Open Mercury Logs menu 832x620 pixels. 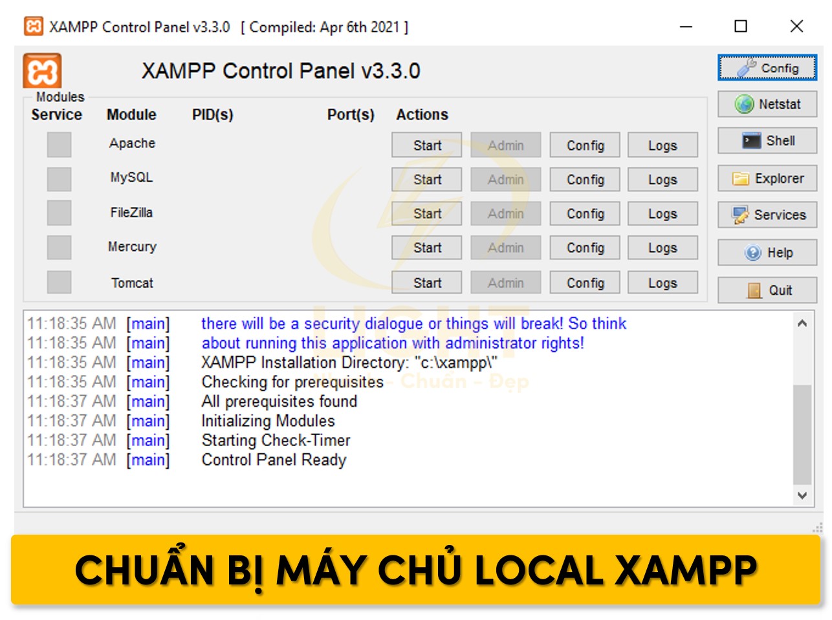[662, 248]
